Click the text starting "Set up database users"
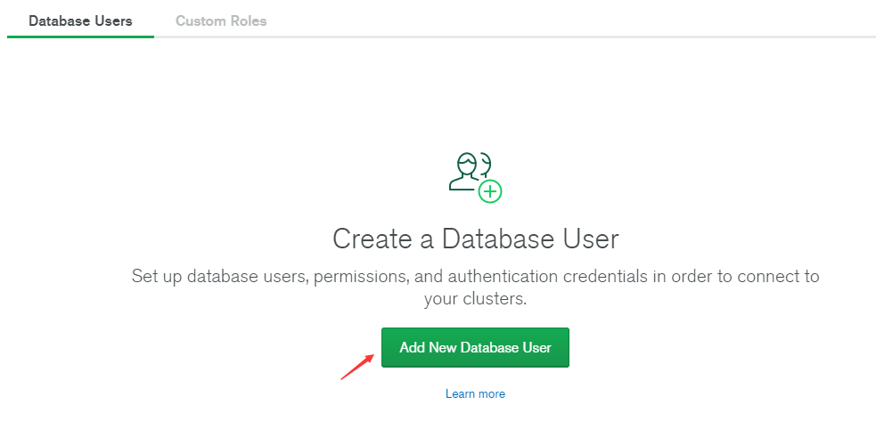 (476, 287)
